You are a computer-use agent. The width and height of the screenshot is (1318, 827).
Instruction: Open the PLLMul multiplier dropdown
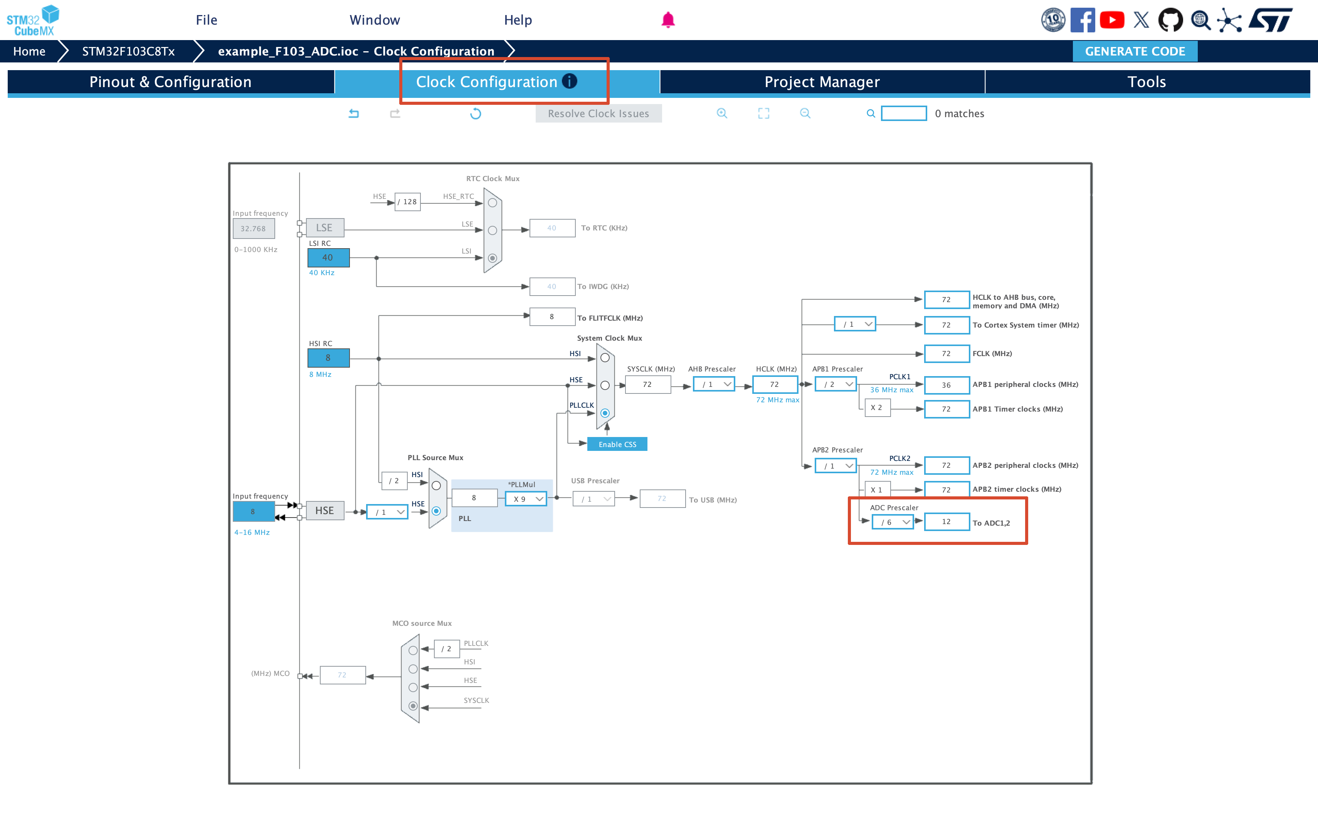click(x=526, y=499)
